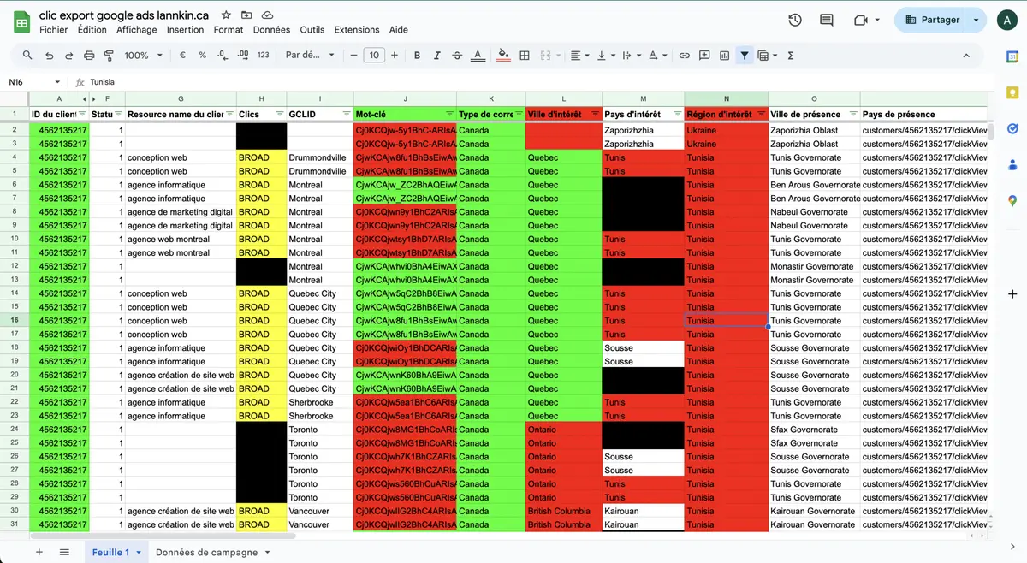The height and width of the screenshot is (563, 1027).
Task: Open Google Sheets home icon
Action: click(x=22, y=21)
